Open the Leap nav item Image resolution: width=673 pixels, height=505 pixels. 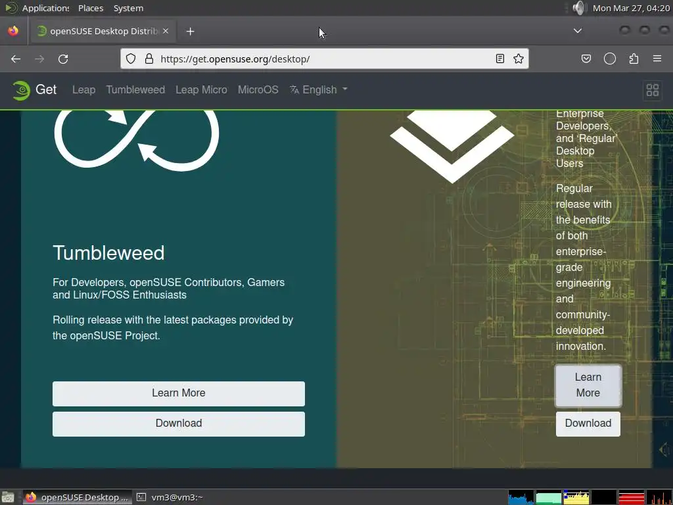coord(83,89)
